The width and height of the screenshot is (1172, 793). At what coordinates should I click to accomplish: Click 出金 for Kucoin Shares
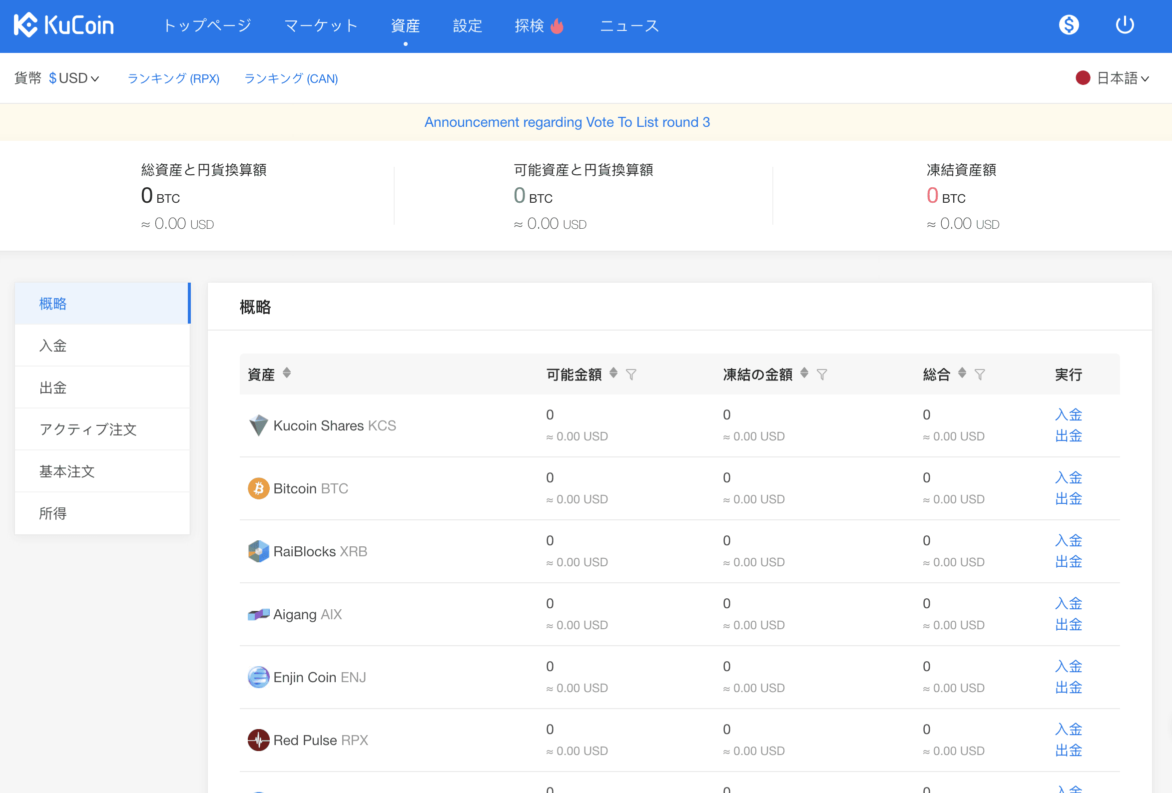coord(1068,435)
